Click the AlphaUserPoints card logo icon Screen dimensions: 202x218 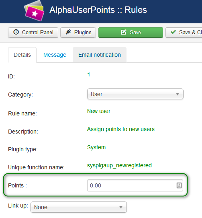tap(34, 11)
